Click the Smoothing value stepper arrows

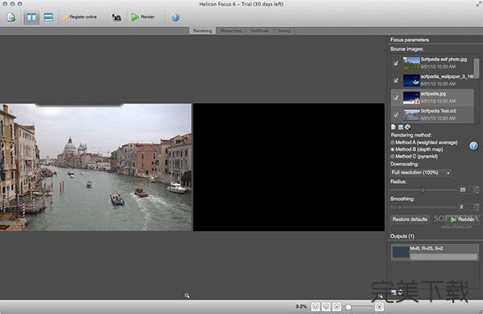click(x=477, y=207)
